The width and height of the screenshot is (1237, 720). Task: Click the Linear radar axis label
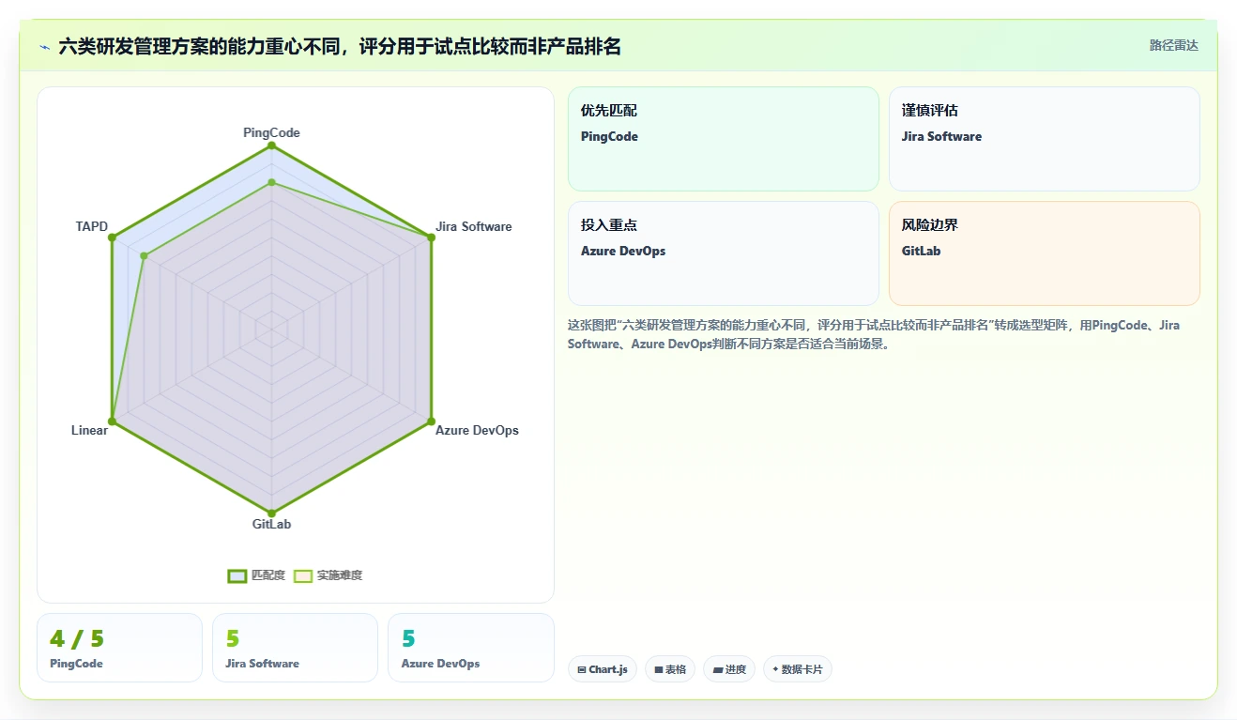tap(89, 430)
